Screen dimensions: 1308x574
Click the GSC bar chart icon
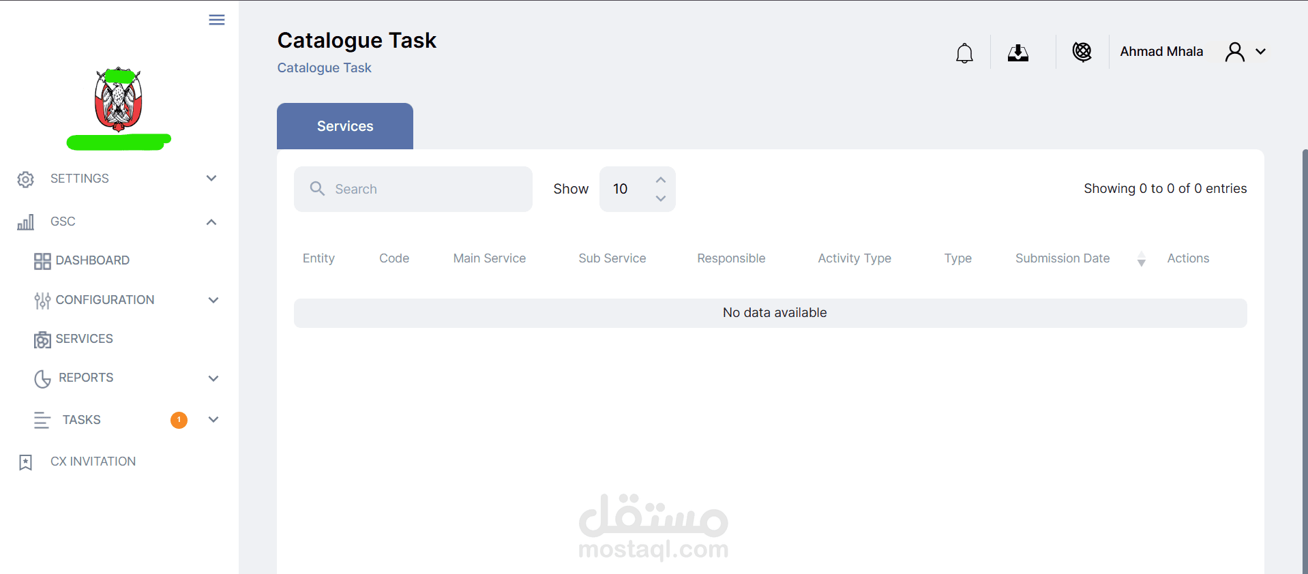pyautogui.click(x=25, y=222)
